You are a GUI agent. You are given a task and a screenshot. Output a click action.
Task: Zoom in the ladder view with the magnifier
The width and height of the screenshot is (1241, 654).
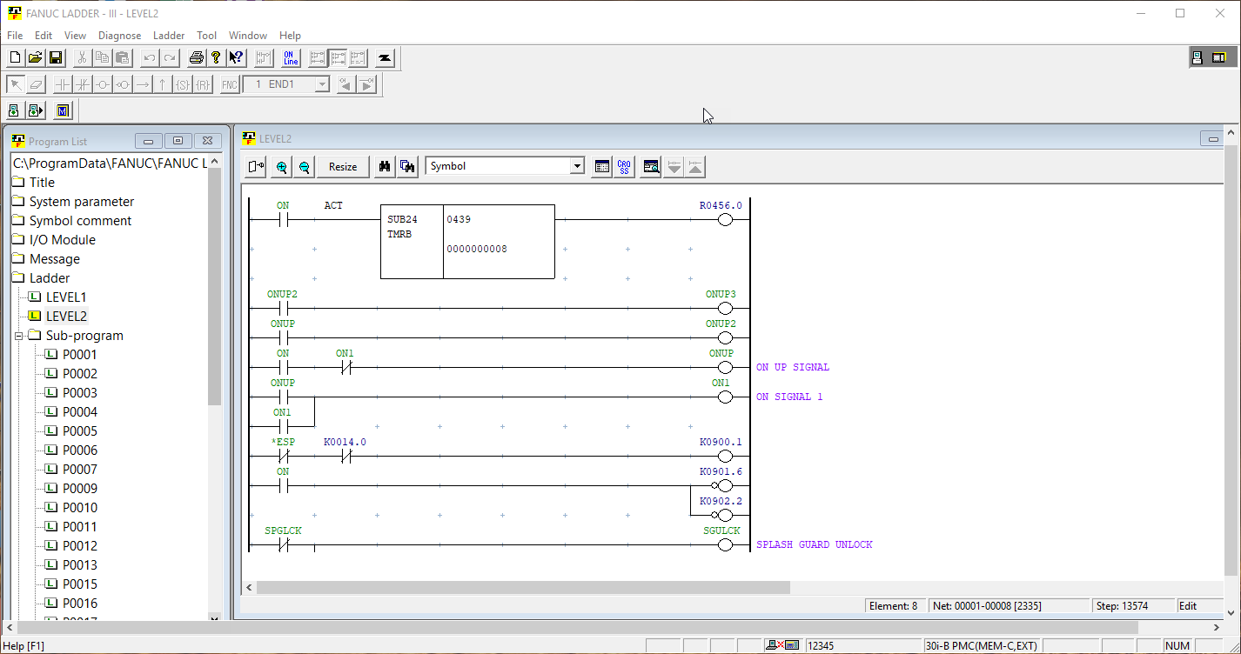click(x=281, y=166)
